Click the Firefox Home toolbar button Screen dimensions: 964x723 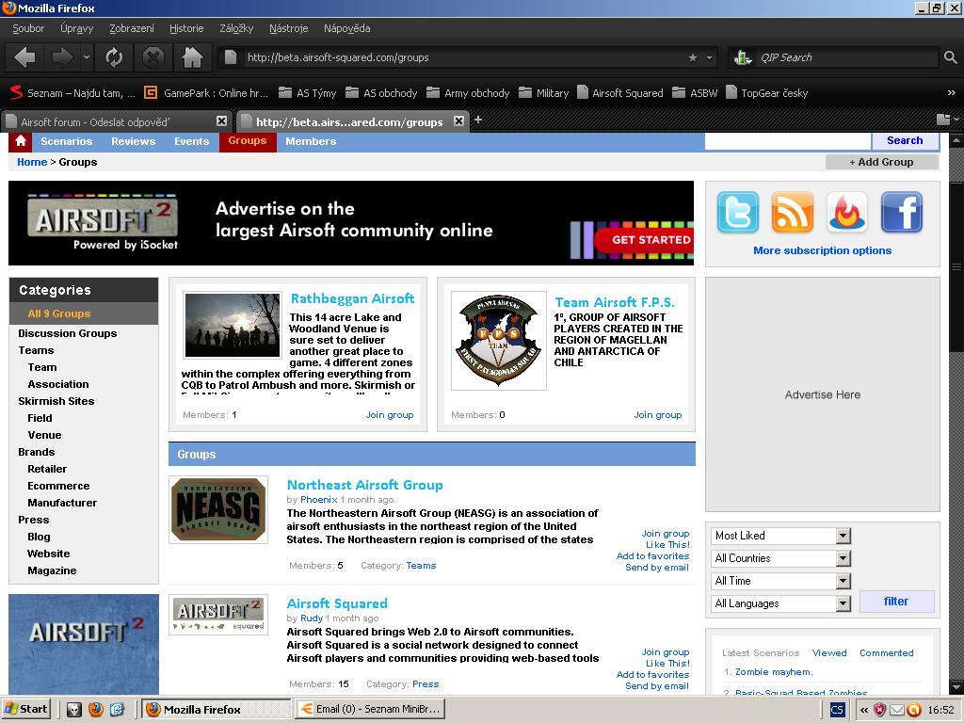pos(192,57)
